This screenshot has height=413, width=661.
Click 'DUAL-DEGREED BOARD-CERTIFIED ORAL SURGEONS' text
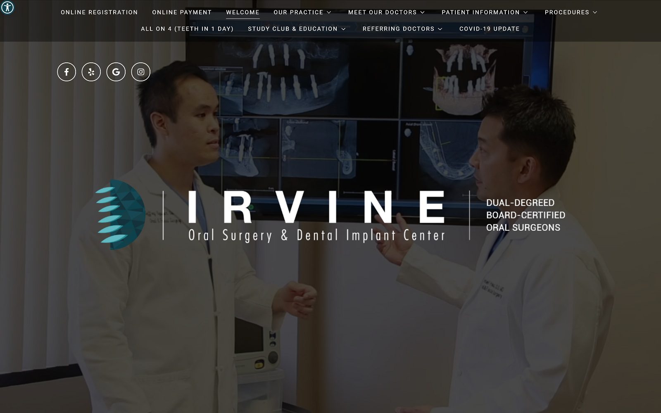click(525, 215)
